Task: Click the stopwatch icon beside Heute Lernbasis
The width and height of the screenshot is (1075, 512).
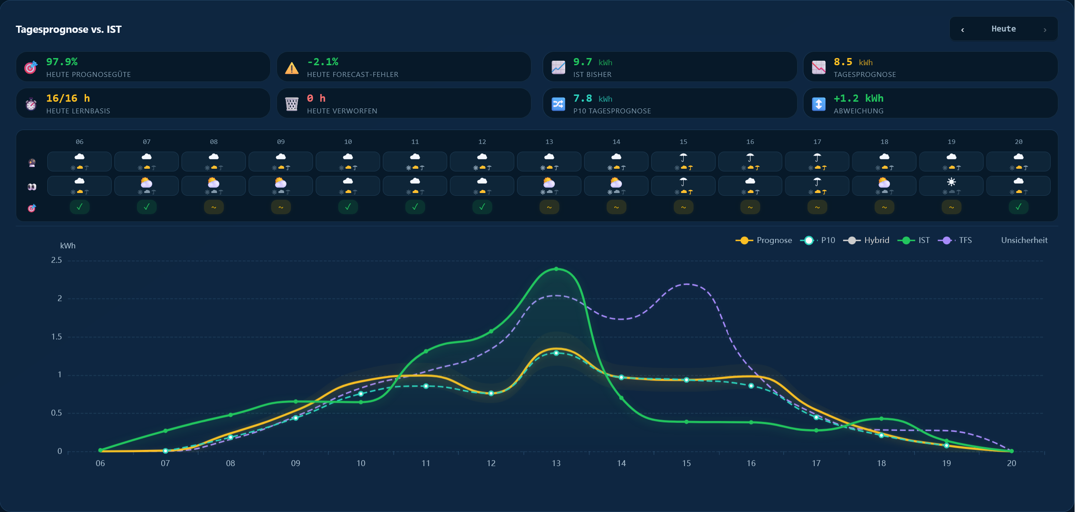Action: pos(31,104)
